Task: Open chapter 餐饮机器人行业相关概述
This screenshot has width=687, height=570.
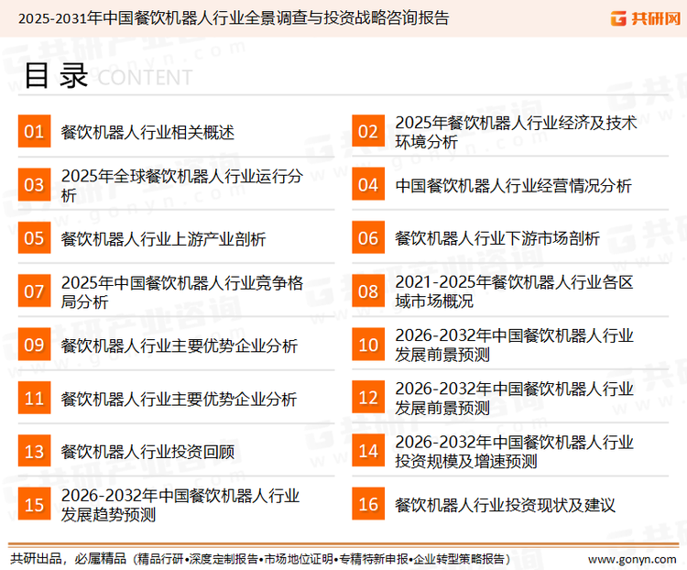Action: (x=147, y=133)
